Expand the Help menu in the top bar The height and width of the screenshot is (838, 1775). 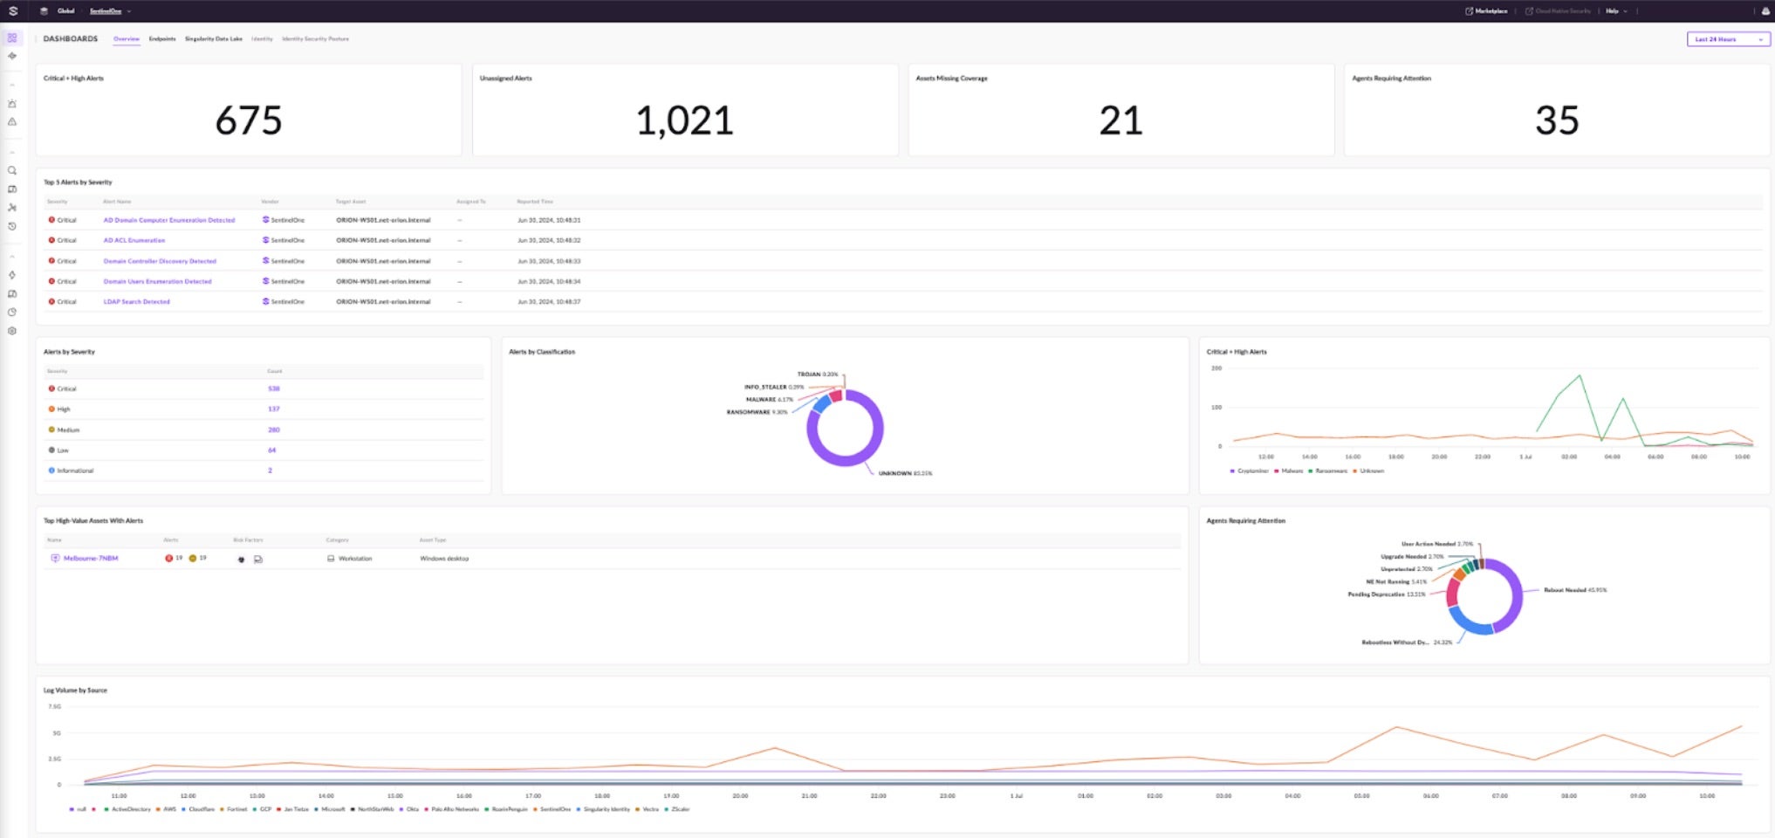pyautogui.click(x=1616, y=11)
